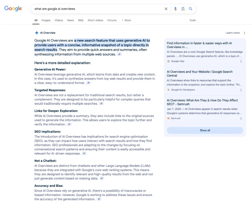Click the Google logo
Screen dimensions: 252x203
(13, 8)
